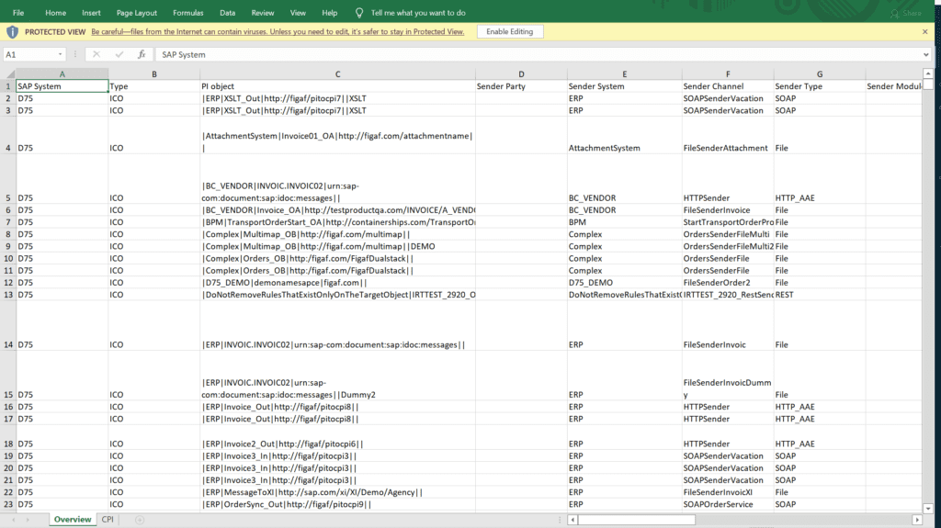This screenshot has height=528, width=941.
Task: Click the horizontal scrollbar right arrow
Action: (916, 520)
